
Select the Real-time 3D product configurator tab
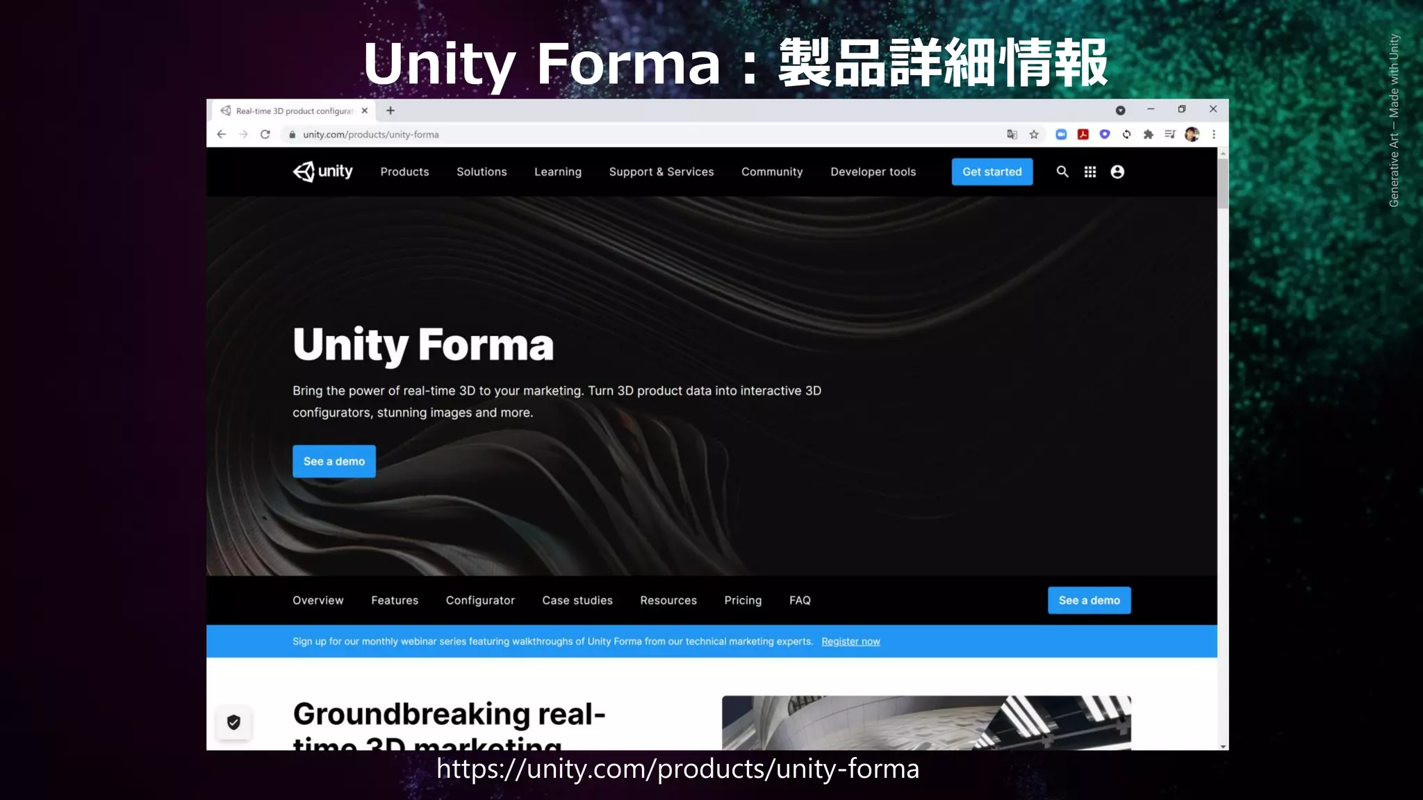tap(292, 110)
